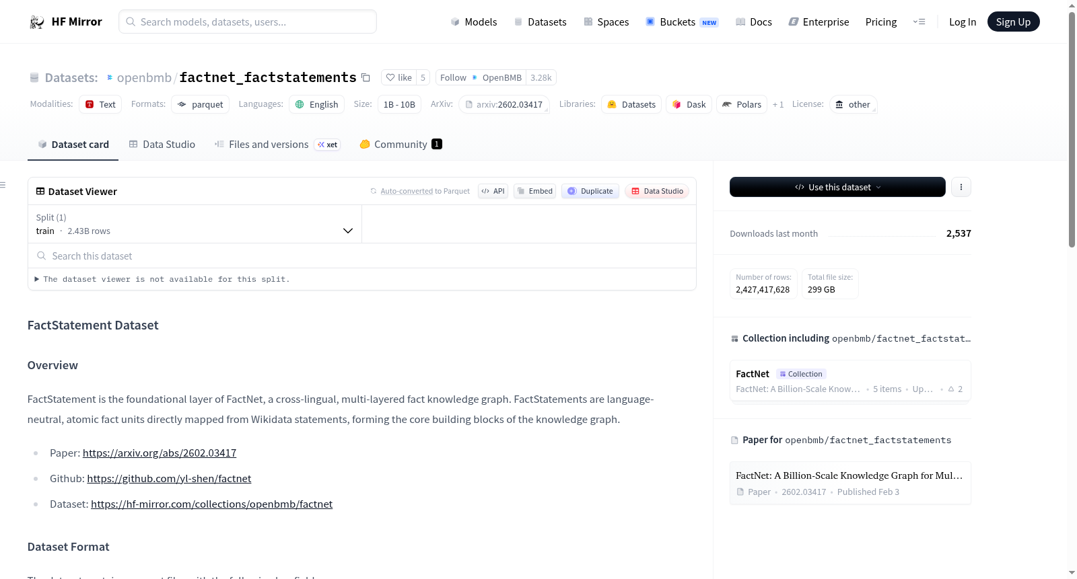
Task: Click the xet badge on Files tab
Action: coord(327,145)
